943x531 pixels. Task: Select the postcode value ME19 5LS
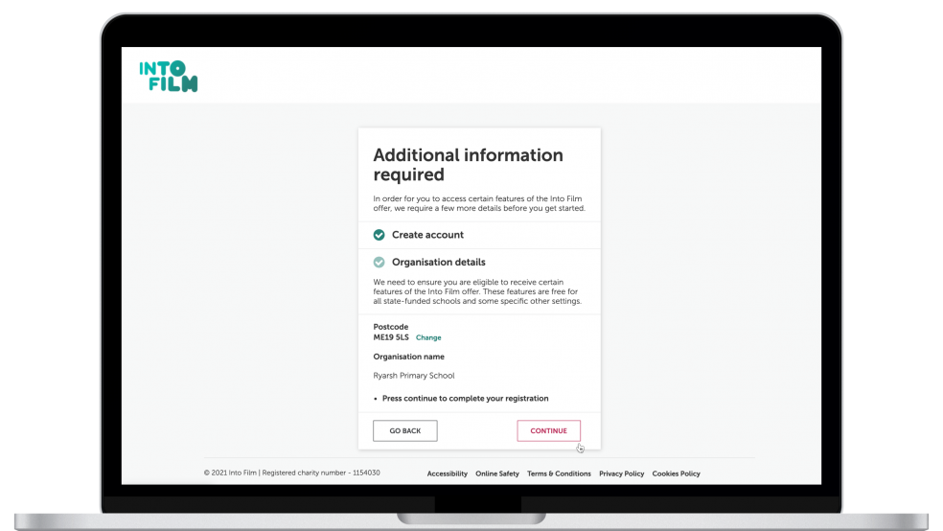pyautogui.click(x=391, y=337)
